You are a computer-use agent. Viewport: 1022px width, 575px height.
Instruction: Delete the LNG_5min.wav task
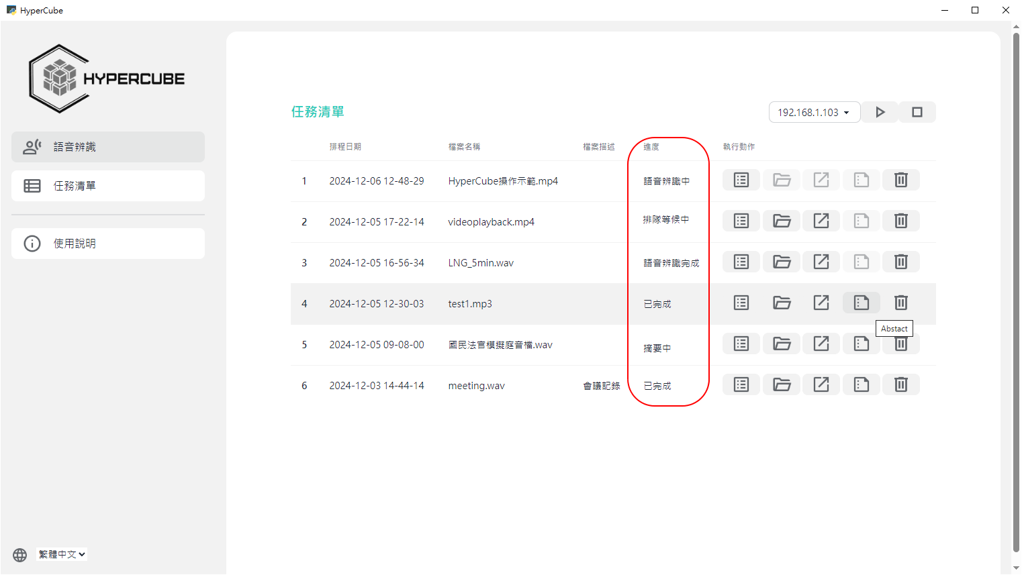[901, 262]
